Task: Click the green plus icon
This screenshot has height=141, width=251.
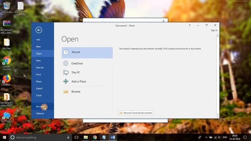Action: (x=65, y=81)
